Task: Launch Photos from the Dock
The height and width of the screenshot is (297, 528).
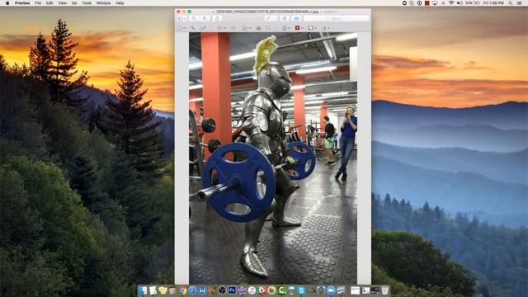Action: coord(271,290)
